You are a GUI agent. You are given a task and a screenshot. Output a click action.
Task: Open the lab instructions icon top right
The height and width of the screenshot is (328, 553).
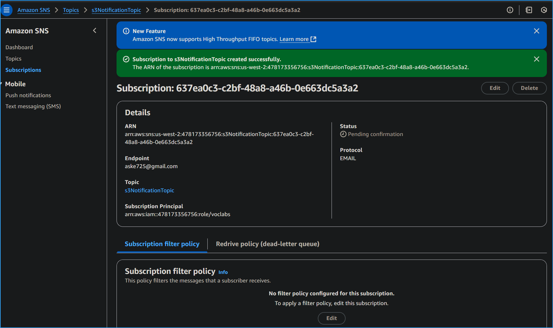[529, 10]
